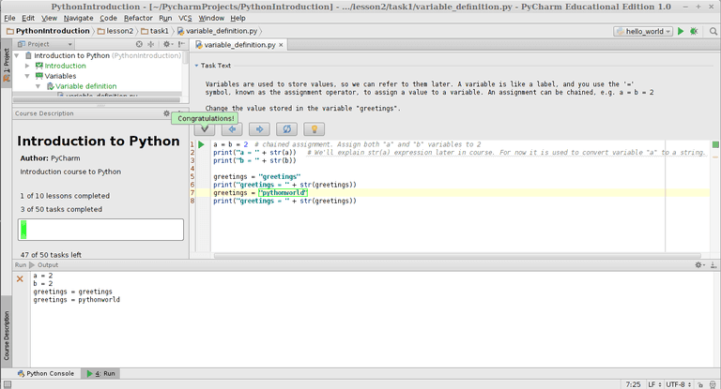This screenshot has width=721, height=389.
Task: Open the hello_world run configuration dropdown
Action: (x=643, y=31)
